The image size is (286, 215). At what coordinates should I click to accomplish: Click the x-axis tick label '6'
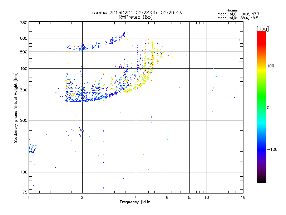click(167, 197)
